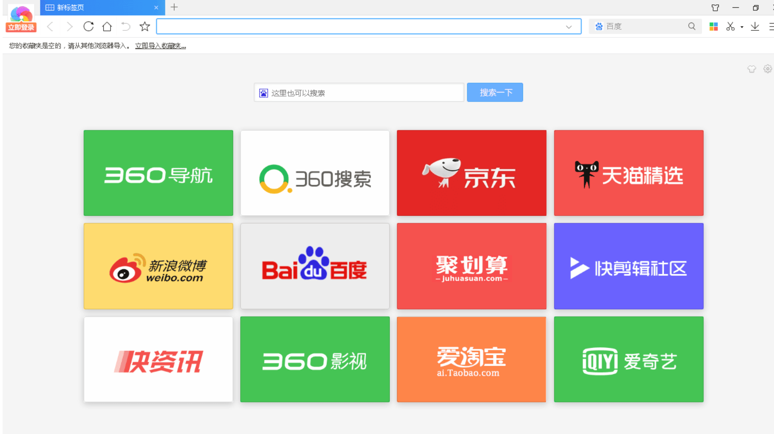This screenshot has height=434, width=774.
Task: Open the 京东 tile
Action: [x=472, y=173]
